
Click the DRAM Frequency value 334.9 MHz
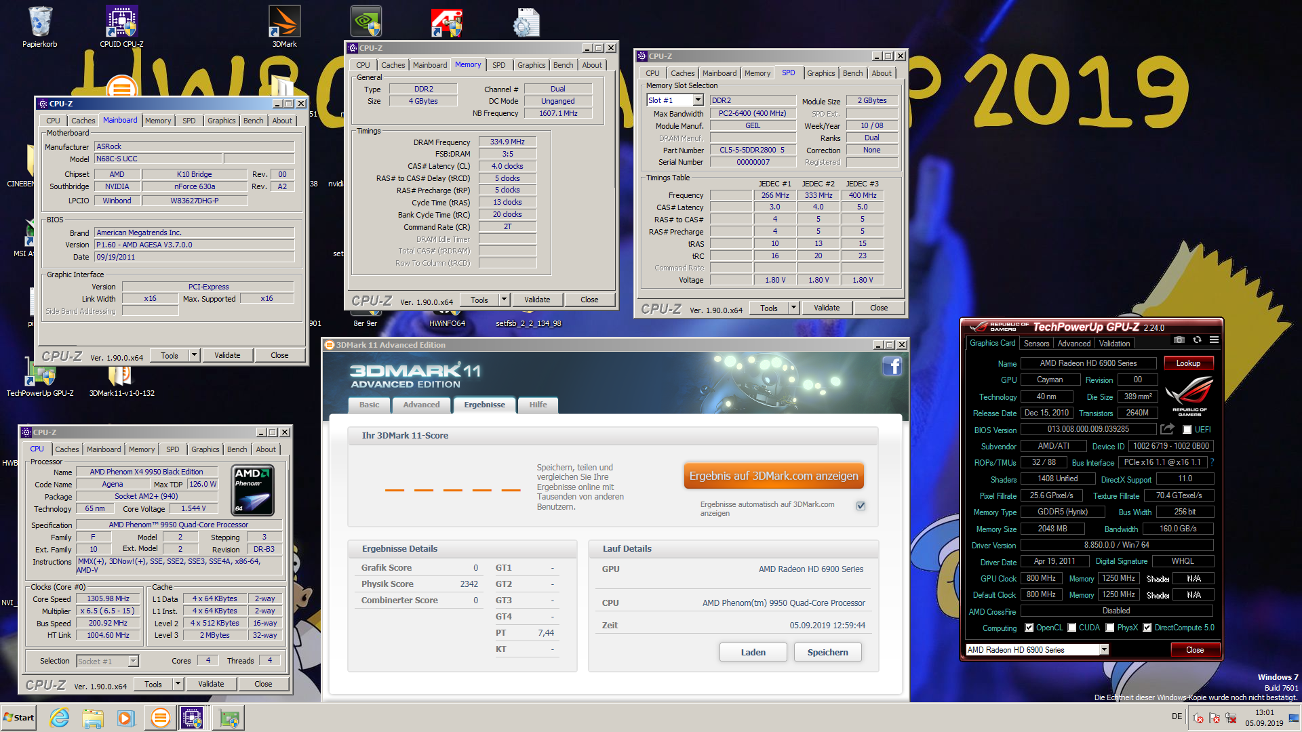pyautogui.click(x=507, y=142)
